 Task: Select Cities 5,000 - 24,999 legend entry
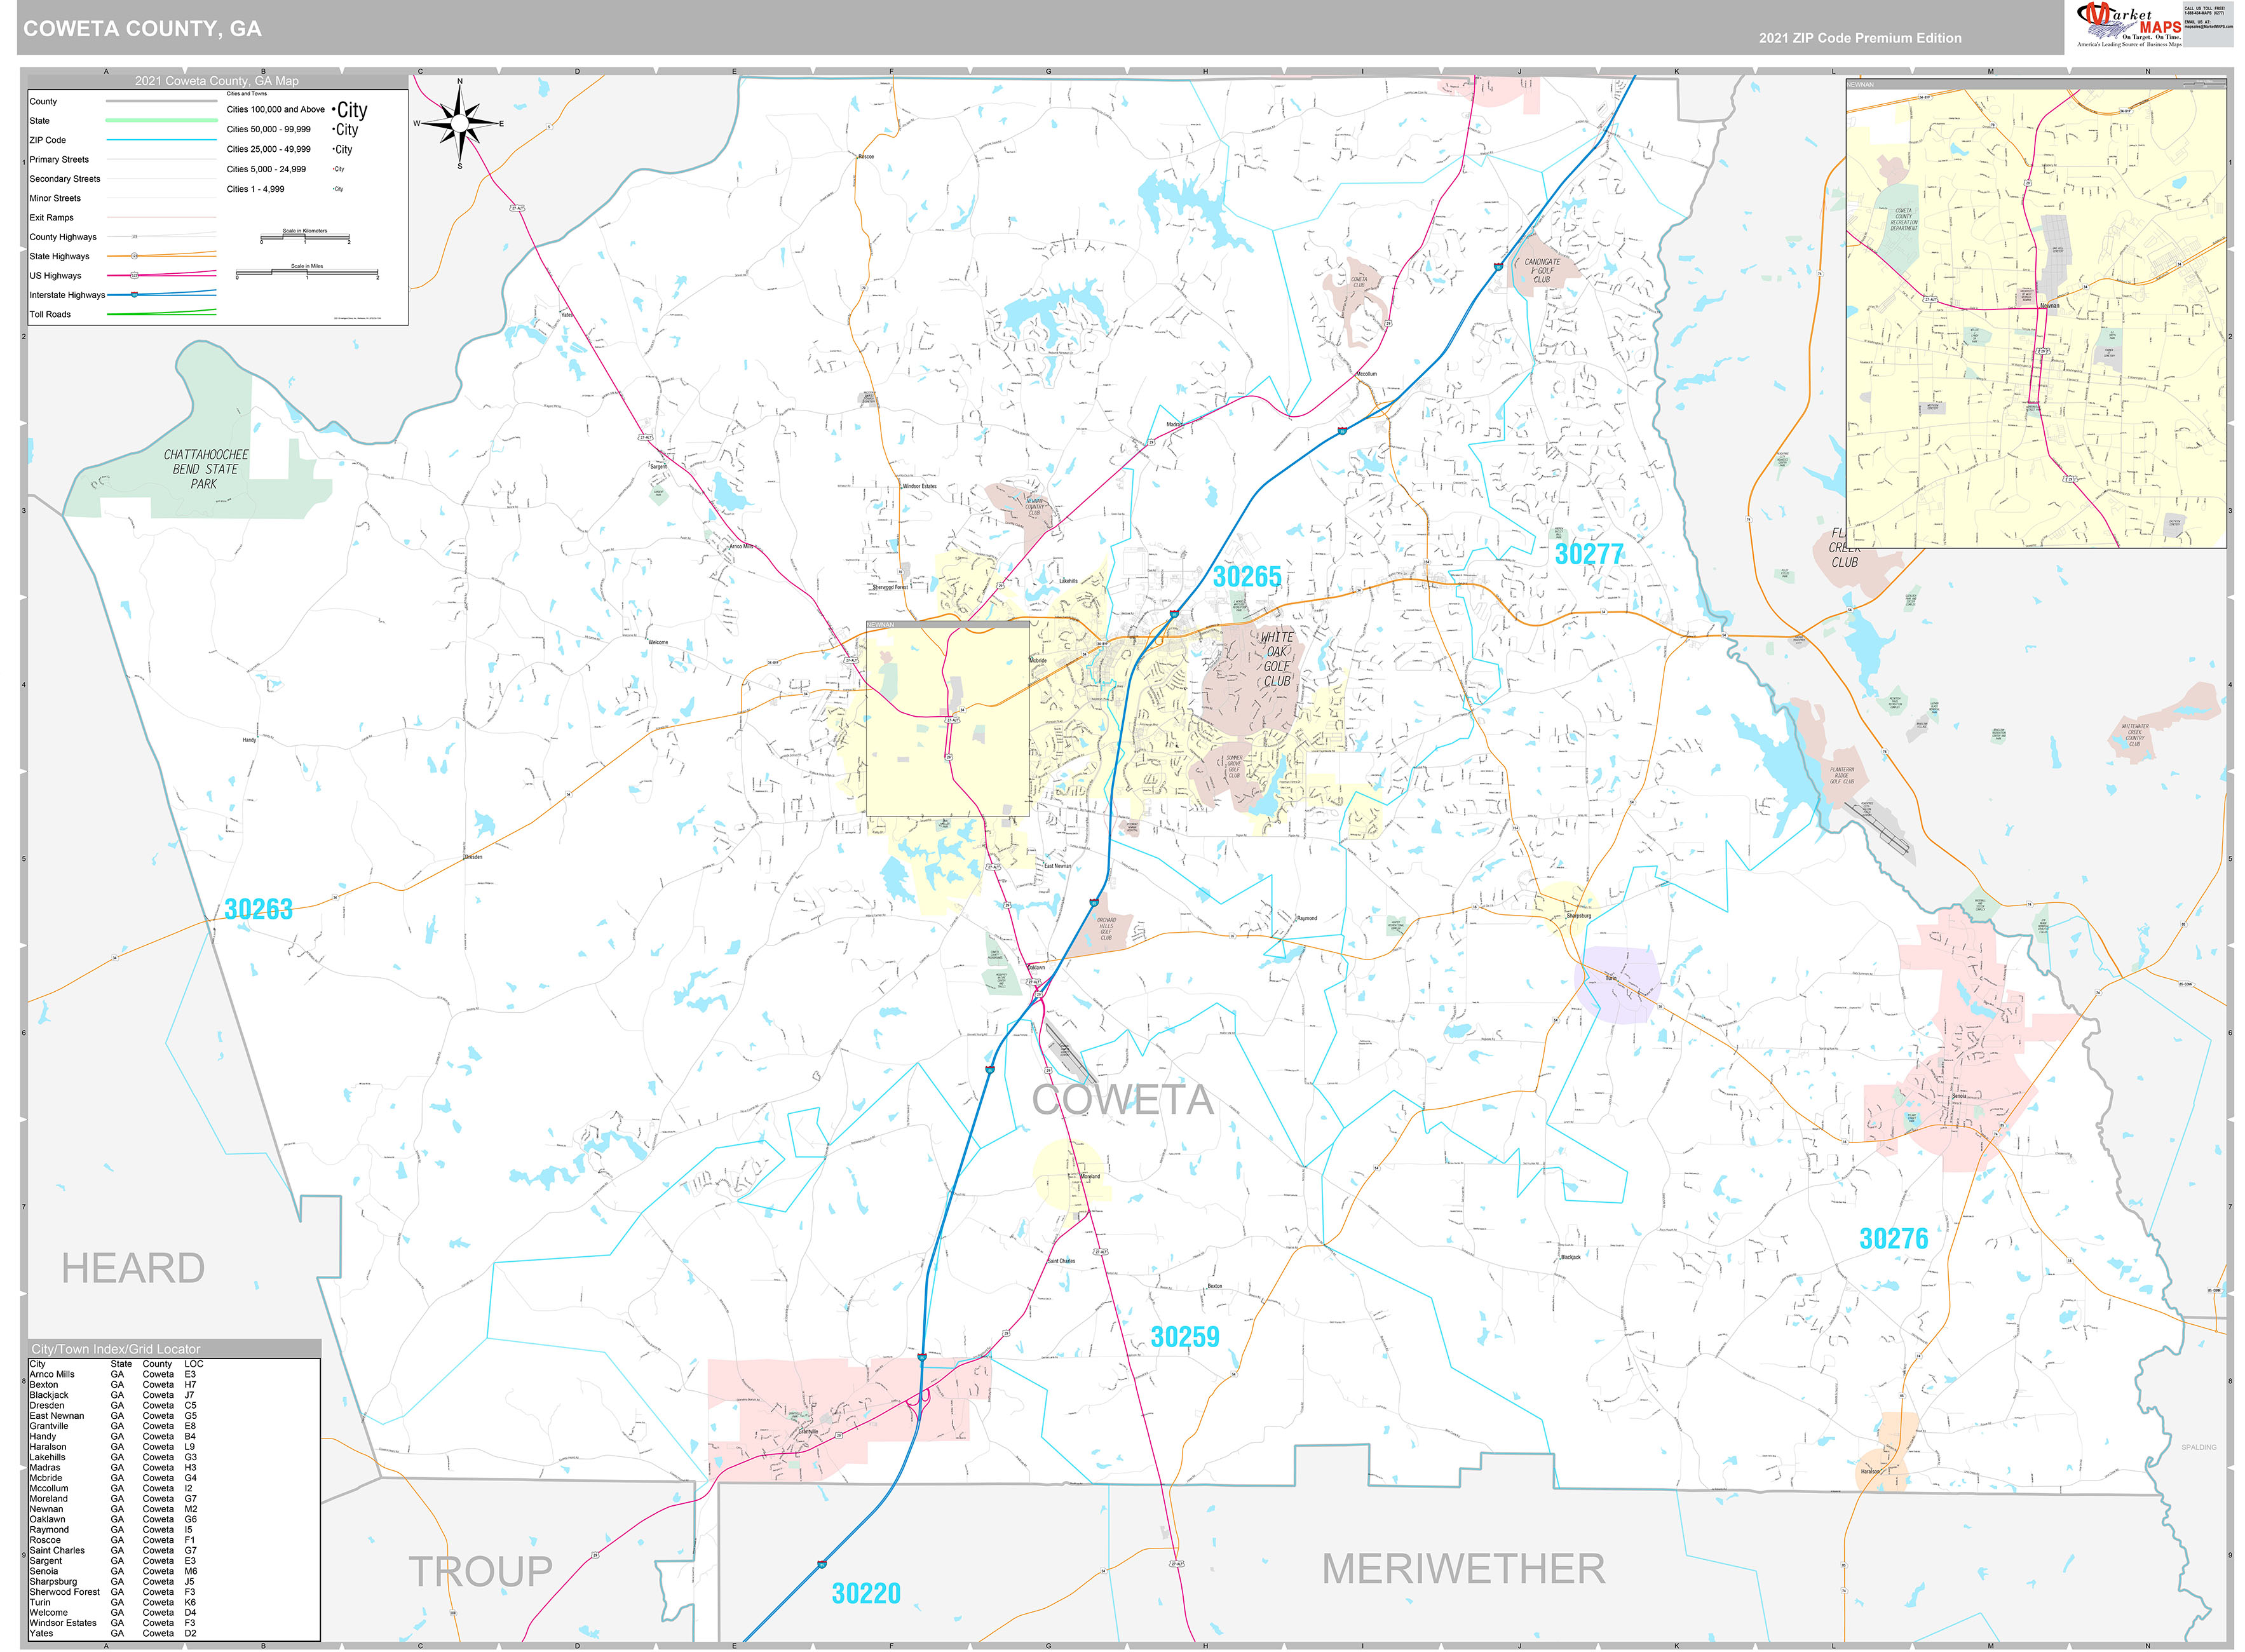pyautogui.click(x=285, y=169)
